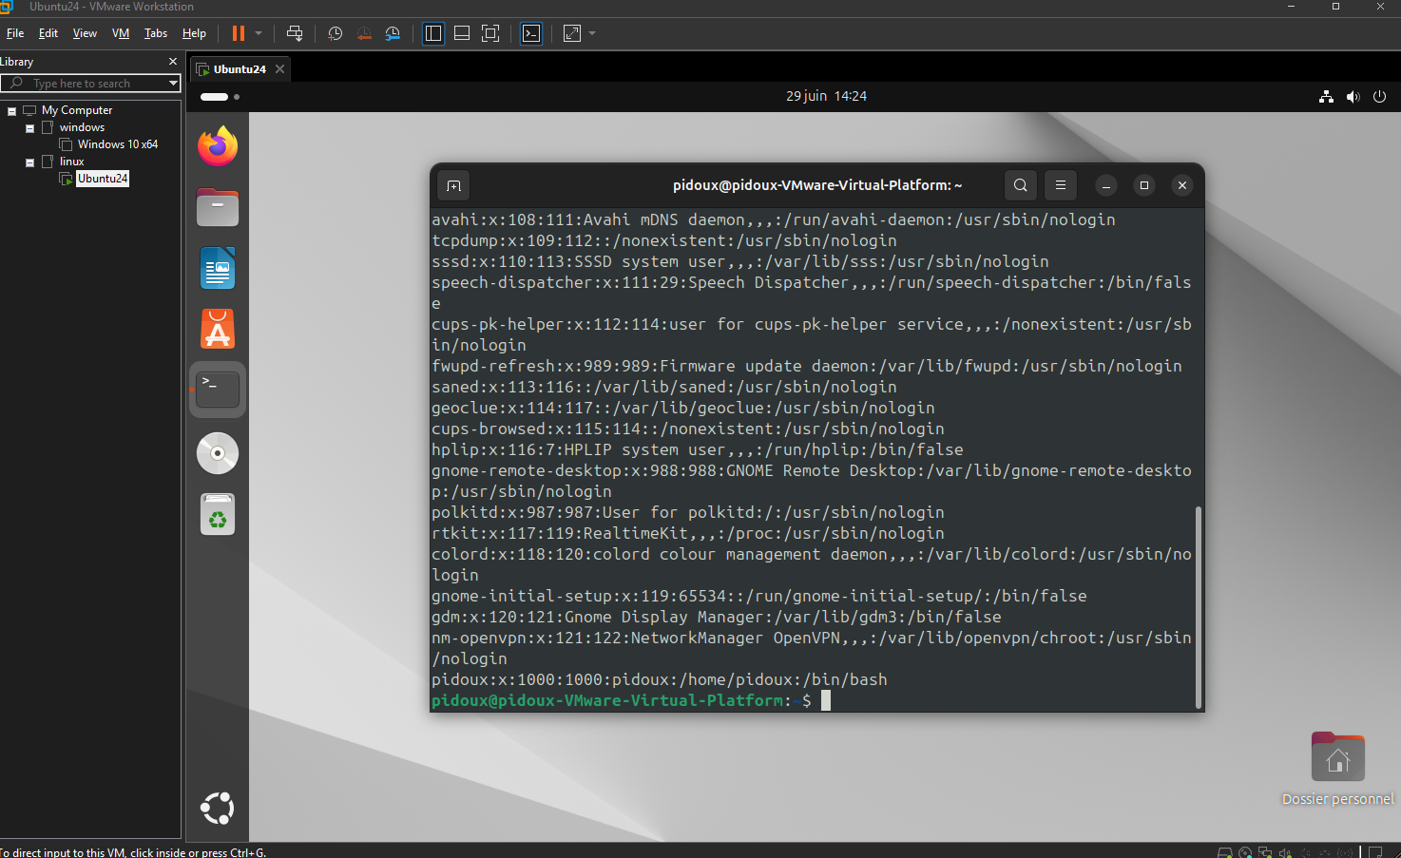Enter full screen mode from toolbar
This screenshot has height=858, width=1401.
point(490,33)
